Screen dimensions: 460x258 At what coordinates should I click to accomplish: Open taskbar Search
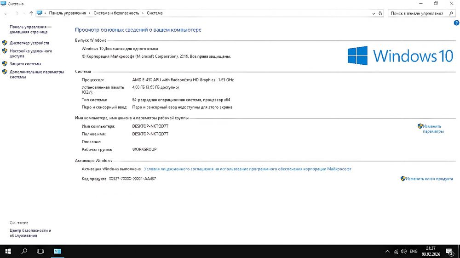[24, 251]
